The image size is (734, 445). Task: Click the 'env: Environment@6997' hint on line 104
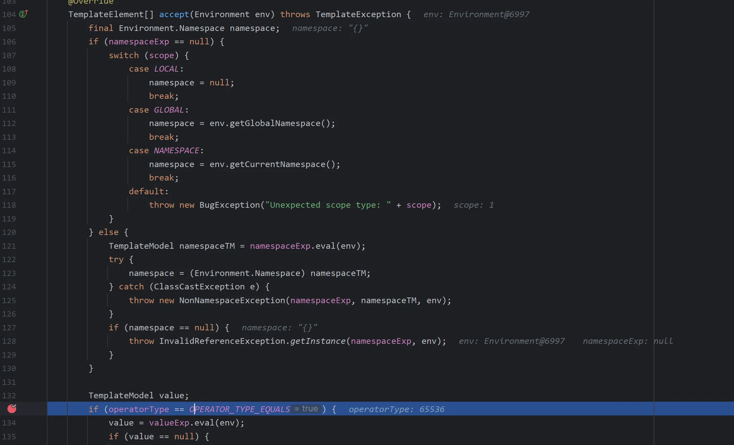tap(476, 14)
